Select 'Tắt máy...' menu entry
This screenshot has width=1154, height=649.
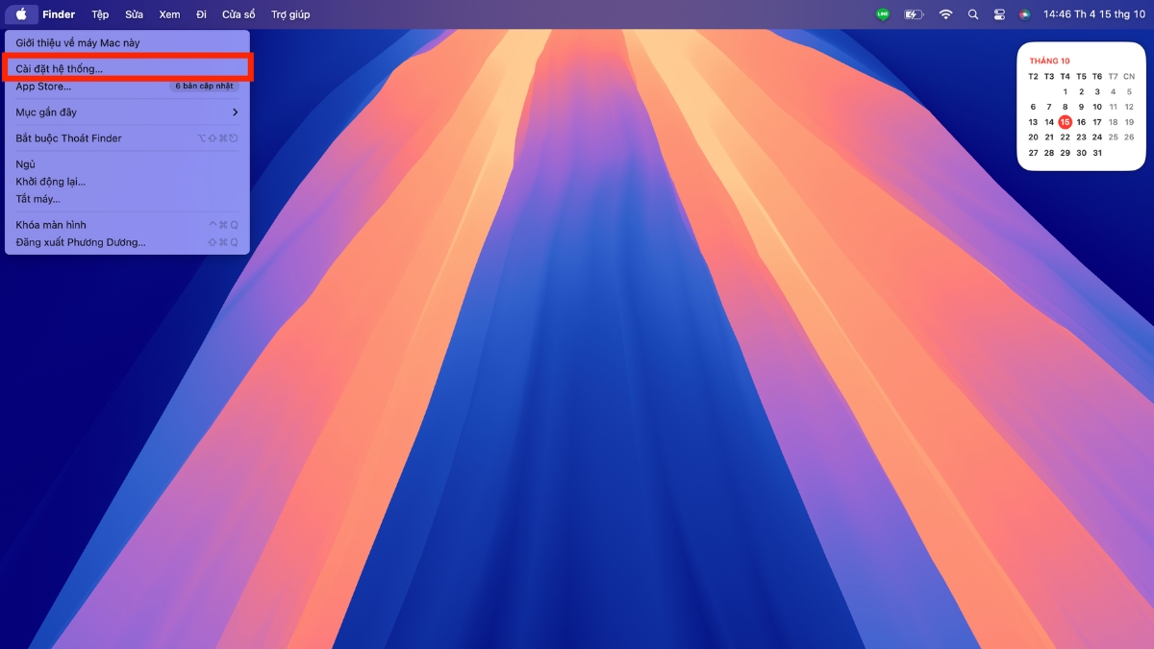38,199
